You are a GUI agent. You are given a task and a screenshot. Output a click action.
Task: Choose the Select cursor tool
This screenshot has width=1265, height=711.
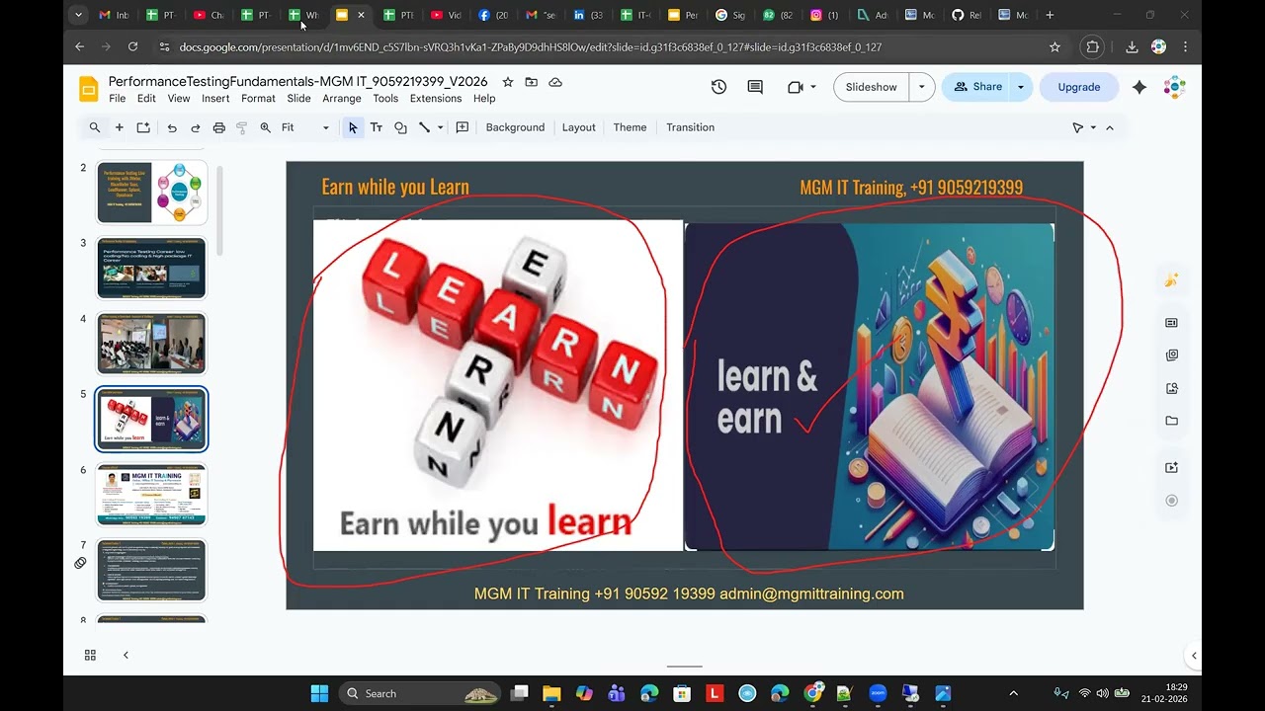pos(353,127)
